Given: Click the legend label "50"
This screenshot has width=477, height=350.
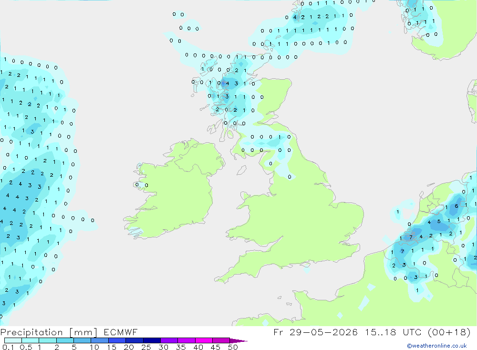Looking at the screenshot, I should [x=233, y=347].
